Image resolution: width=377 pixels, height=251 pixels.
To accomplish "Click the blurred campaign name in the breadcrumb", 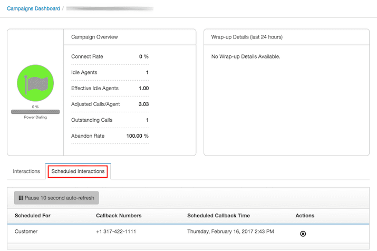I will (110, 8).
